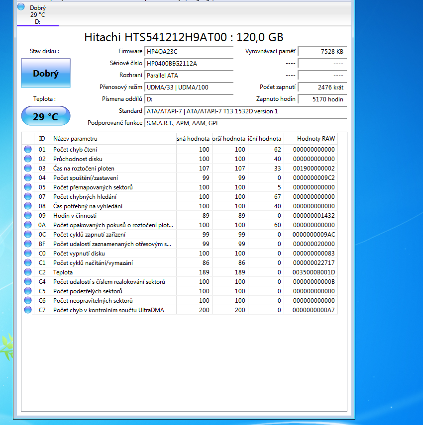This screenshot has width=423, height=425.
Task: Click the status orb for row C4 realokování sektorů
Action: pos(28,281)
